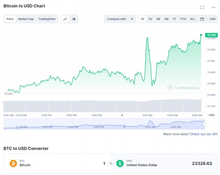The image size is (220, 175).
Task: Click the latest price point dot
Action: [201, 35]
